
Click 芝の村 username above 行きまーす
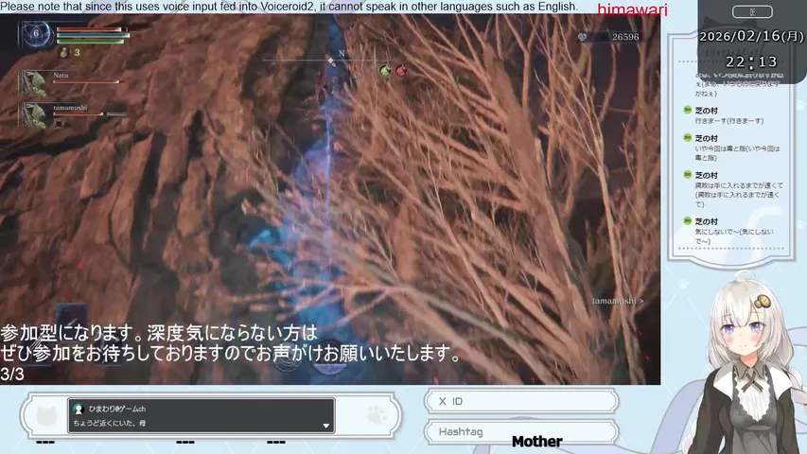[706, 111]
